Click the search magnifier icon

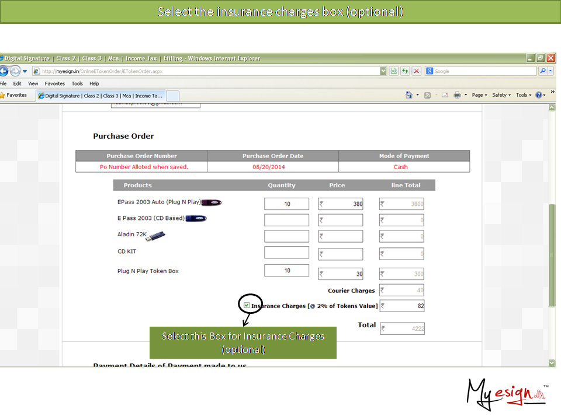pos(543,71)
